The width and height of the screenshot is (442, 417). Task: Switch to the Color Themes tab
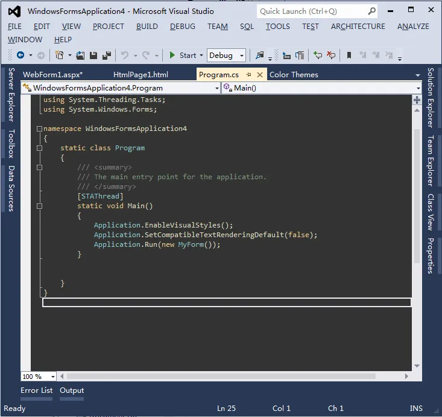pyautogui.click(x=294, y=75)
